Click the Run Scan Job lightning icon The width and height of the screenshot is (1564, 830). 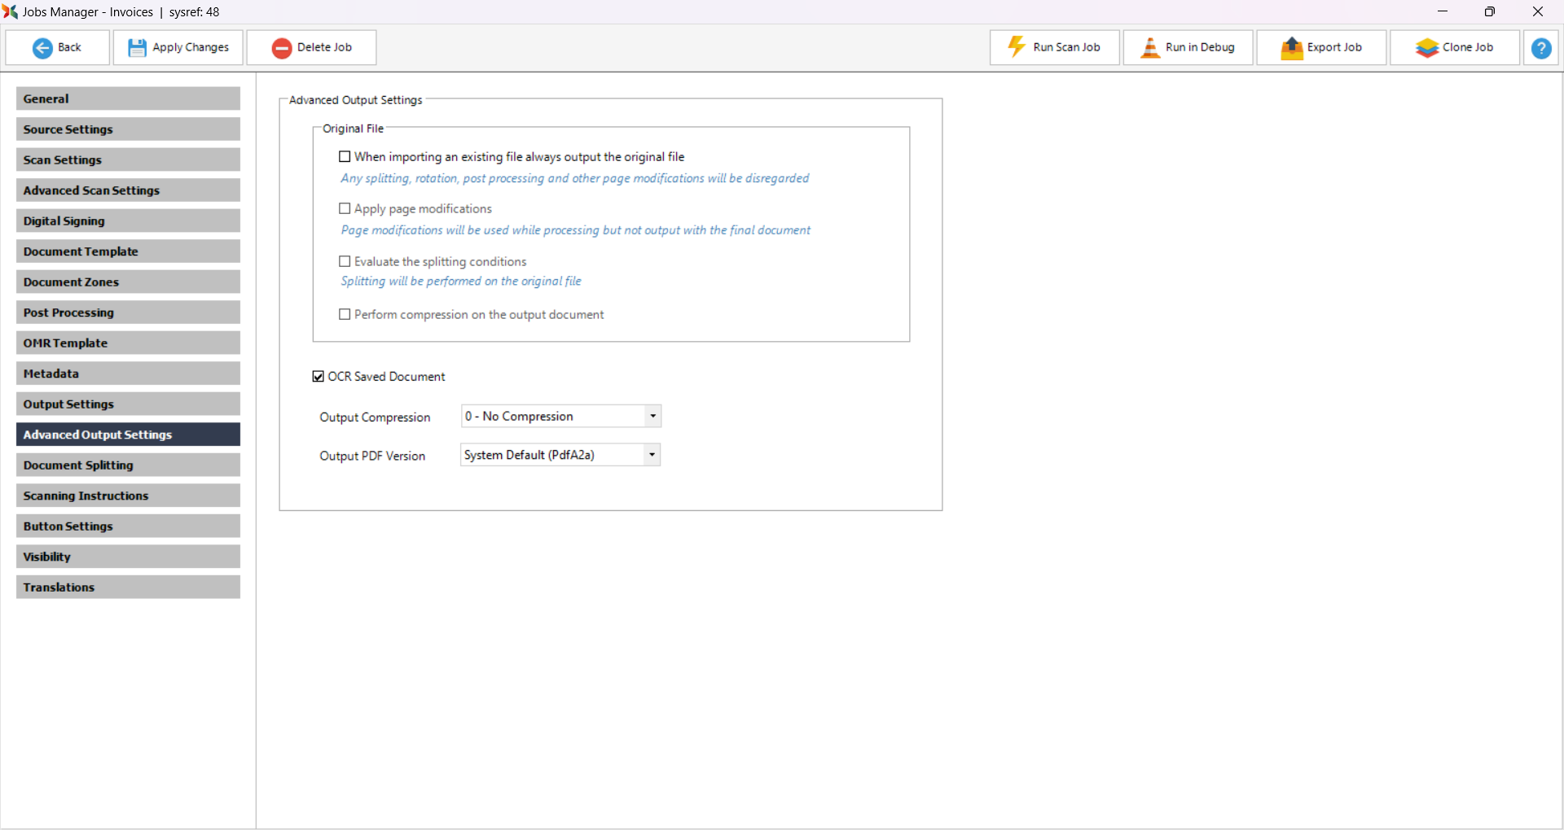(x=1017, y=47)
